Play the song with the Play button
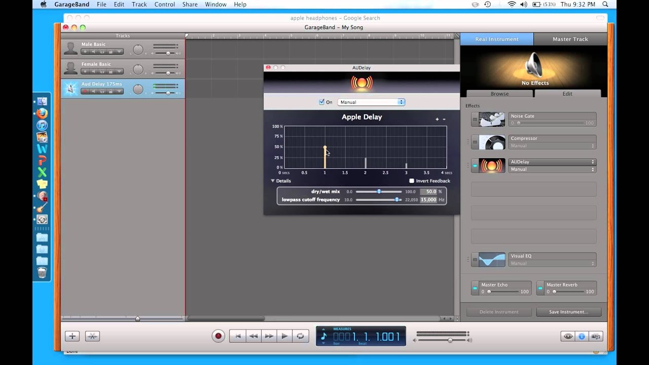Viewport: 649px width, 365px height. click(285, 336)
